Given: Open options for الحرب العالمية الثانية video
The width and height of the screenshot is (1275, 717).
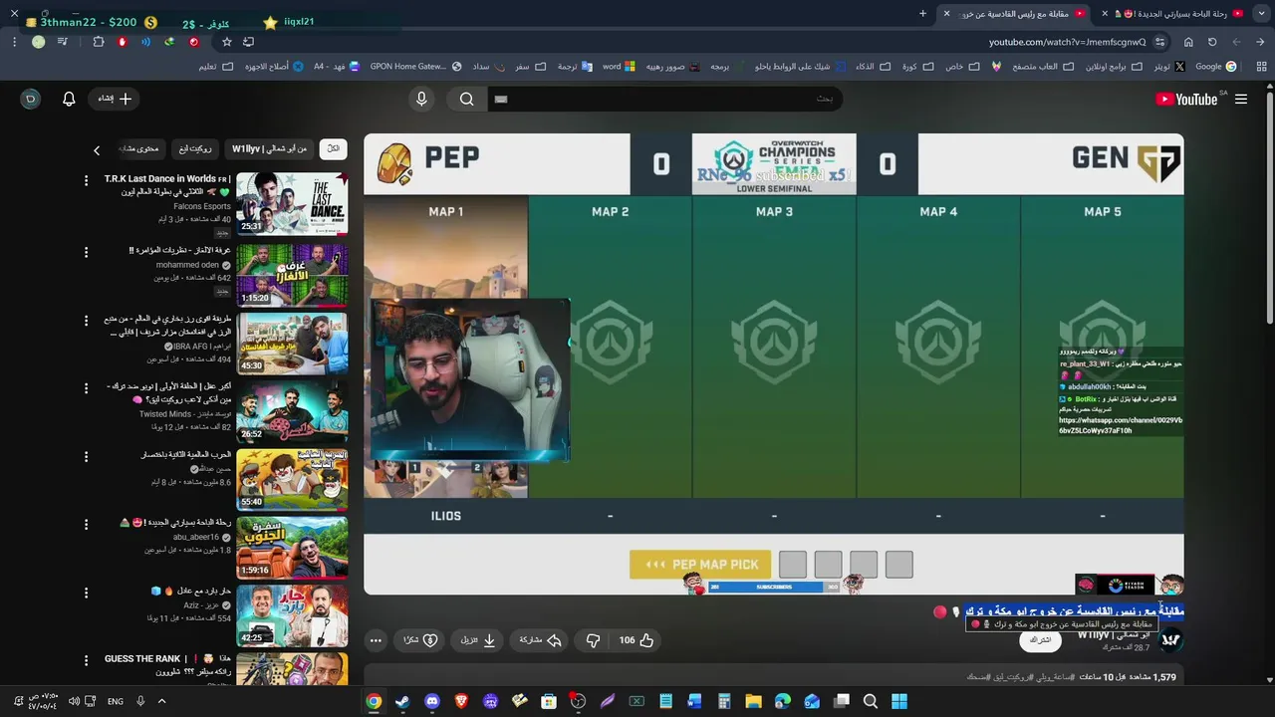Looking at the screenshot, I should tap(86, 457).
